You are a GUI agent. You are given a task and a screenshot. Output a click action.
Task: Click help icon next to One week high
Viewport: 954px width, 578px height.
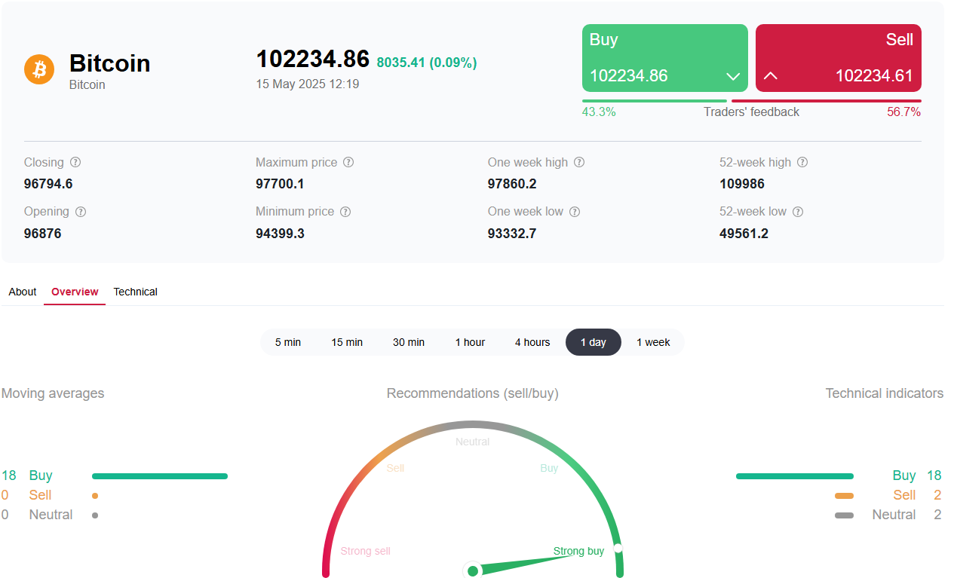[x=579, y=162]
